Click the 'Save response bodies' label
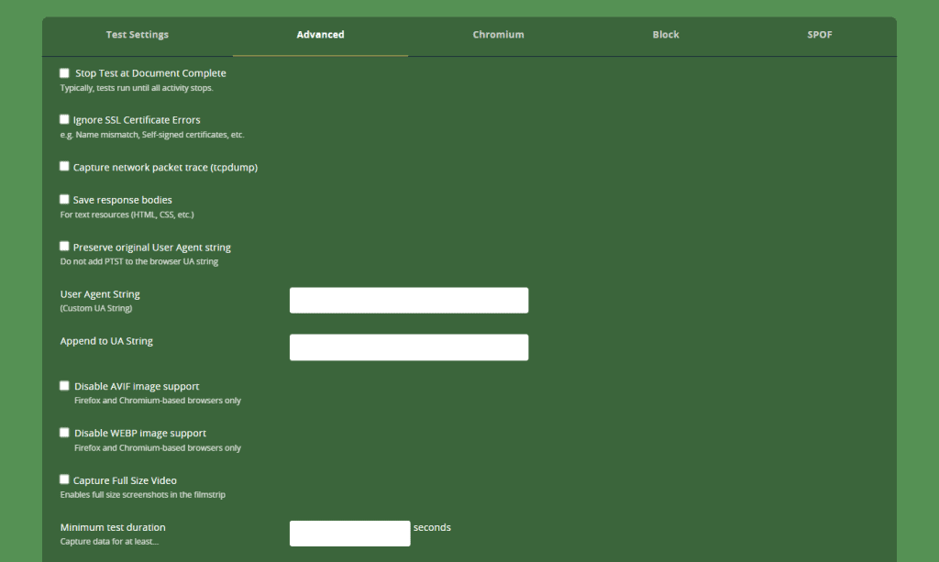This screenshot has width=939, height=562. [122, 200]
